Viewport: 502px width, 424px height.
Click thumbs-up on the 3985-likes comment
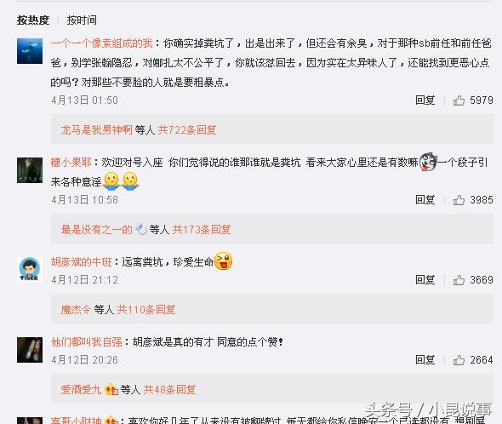(x=459, y=200)
